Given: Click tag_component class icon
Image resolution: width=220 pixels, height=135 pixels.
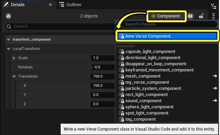Looking at the screenshot, I should tap(122, 119).
